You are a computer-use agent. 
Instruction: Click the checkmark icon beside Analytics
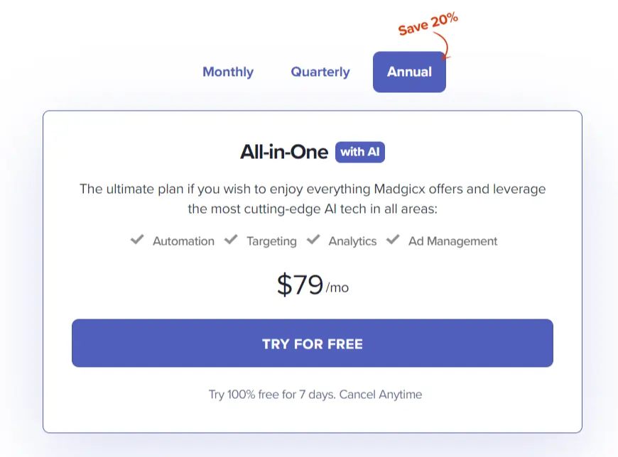pos(313,241)
